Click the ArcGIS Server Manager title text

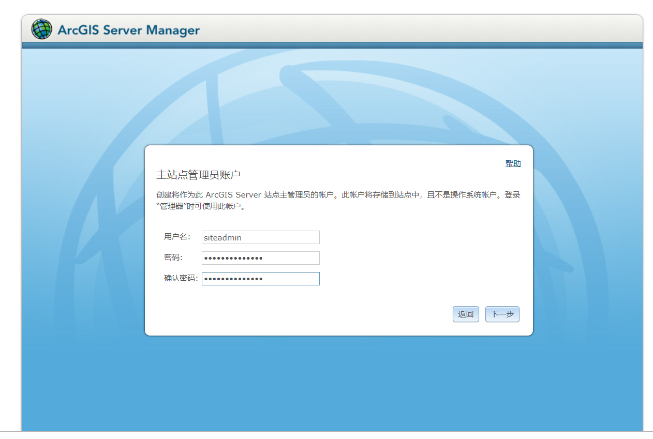click(128, 30)
